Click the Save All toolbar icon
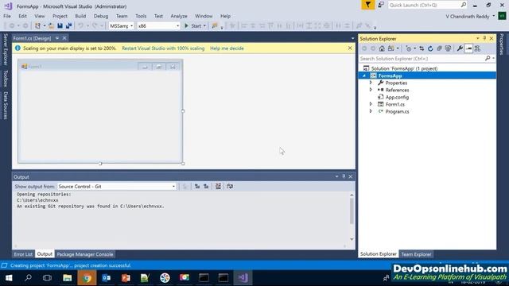 point(68,25)
